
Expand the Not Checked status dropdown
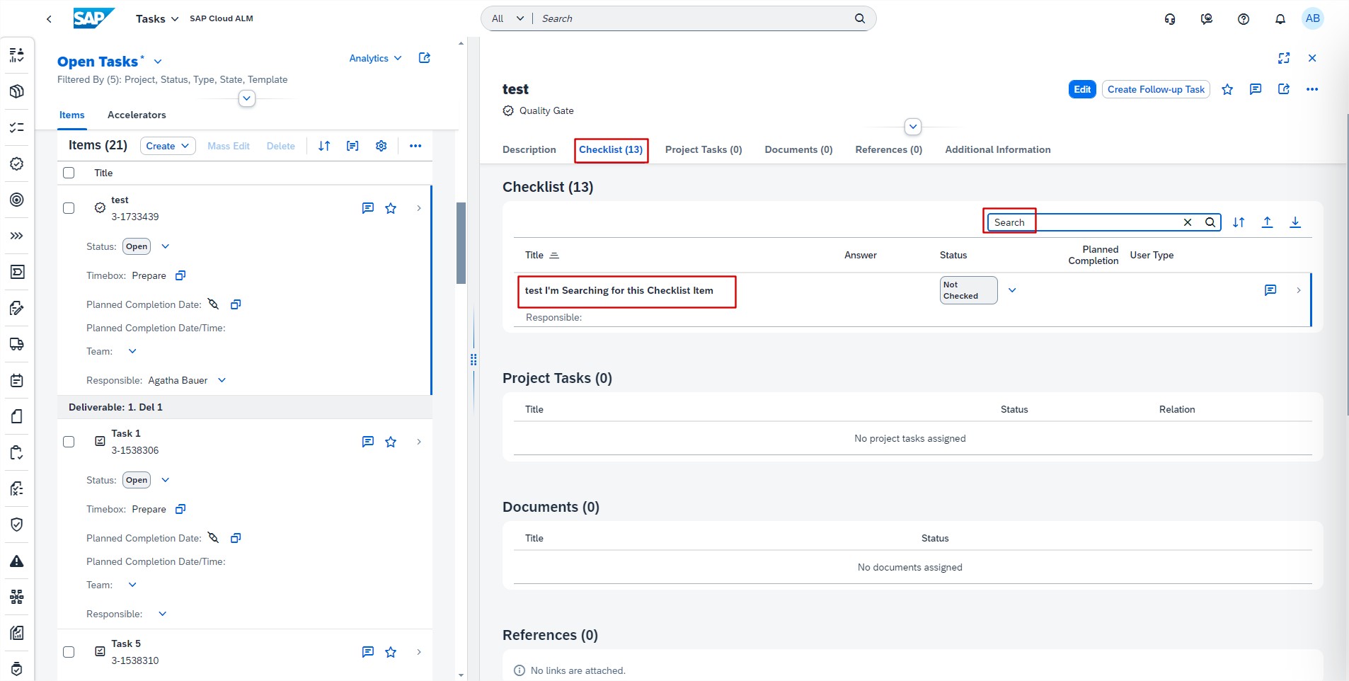point(1012,290)
